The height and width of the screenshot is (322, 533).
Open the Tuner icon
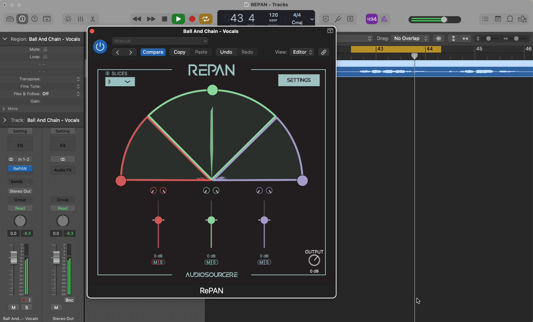pos(338,19)
